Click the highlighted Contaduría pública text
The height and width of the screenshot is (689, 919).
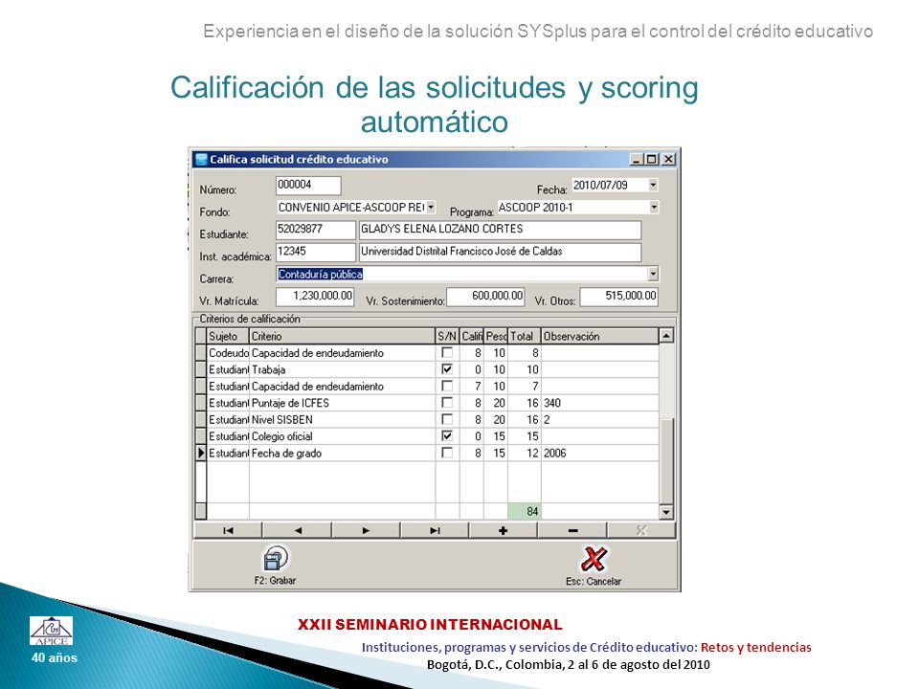320,274
